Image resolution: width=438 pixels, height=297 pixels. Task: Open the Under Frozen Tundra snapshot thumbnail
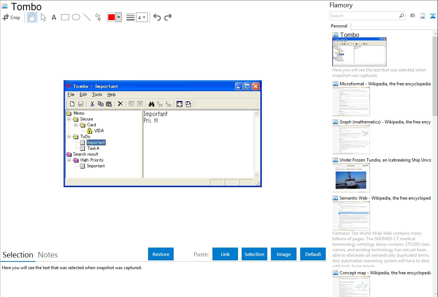pyautogui.click(x=351, y=178)
